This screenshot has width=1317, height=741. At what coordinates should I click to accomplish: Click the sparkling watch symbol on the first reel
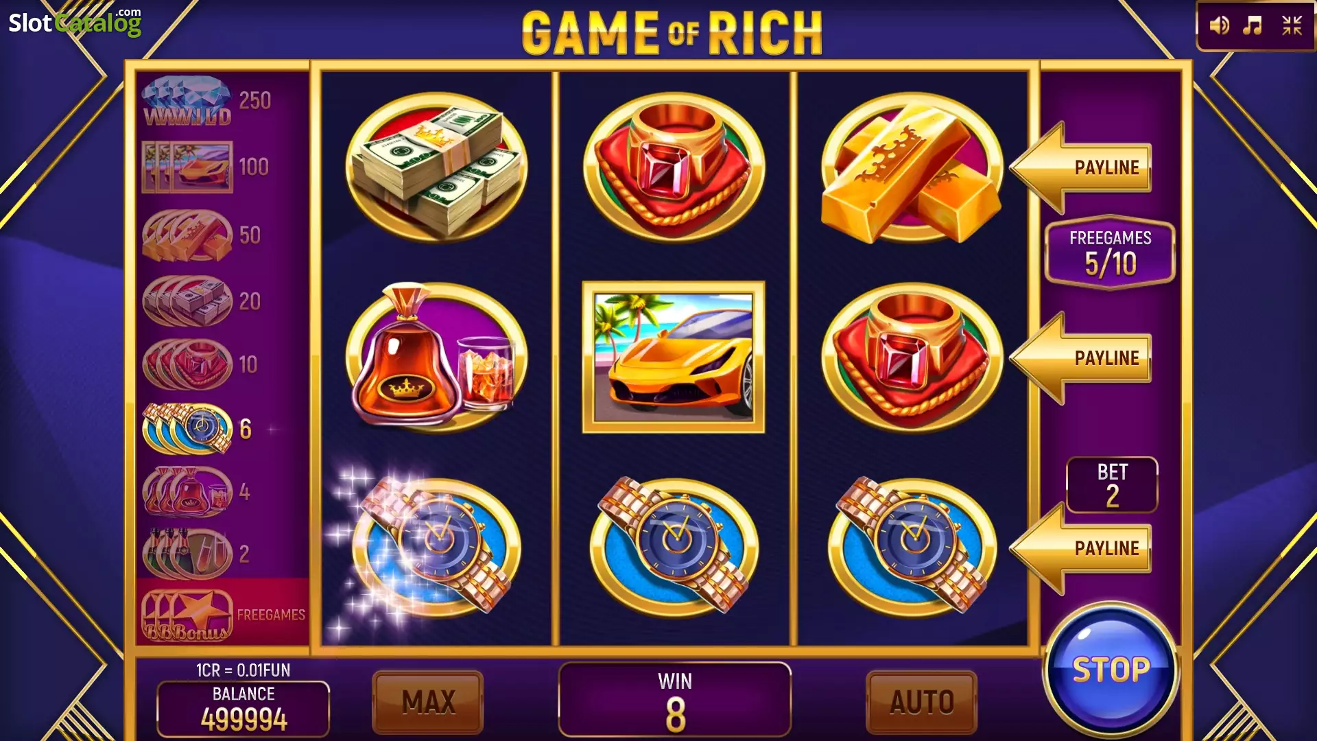[x=436, y=548]
